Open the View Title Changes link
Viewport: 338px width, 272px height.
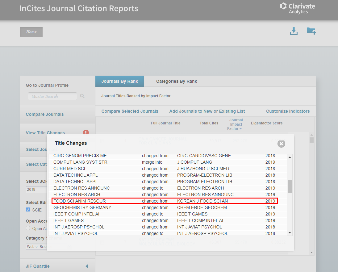pyautogui.click(x=45, y=133)
